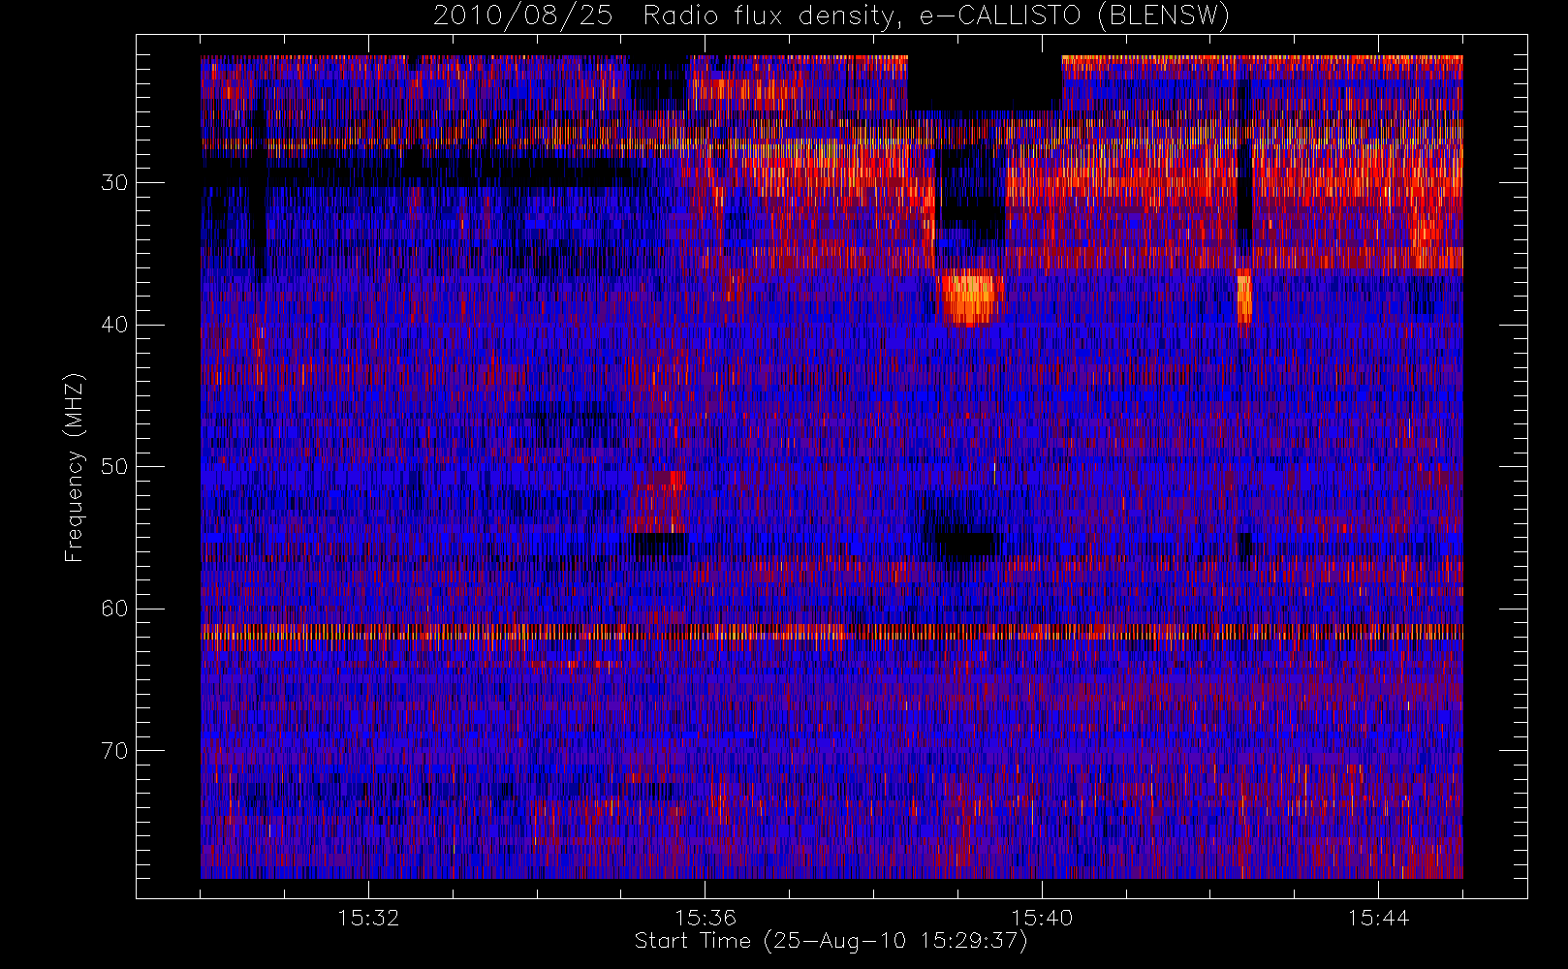
Task: Click the "Start Time (25-Aug-10 15:29:37)" axis label
Action: pos(831,941)
